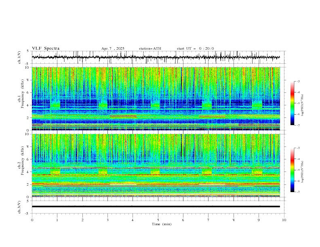Click time axis tick label '1'

click(x=57, y=220)
